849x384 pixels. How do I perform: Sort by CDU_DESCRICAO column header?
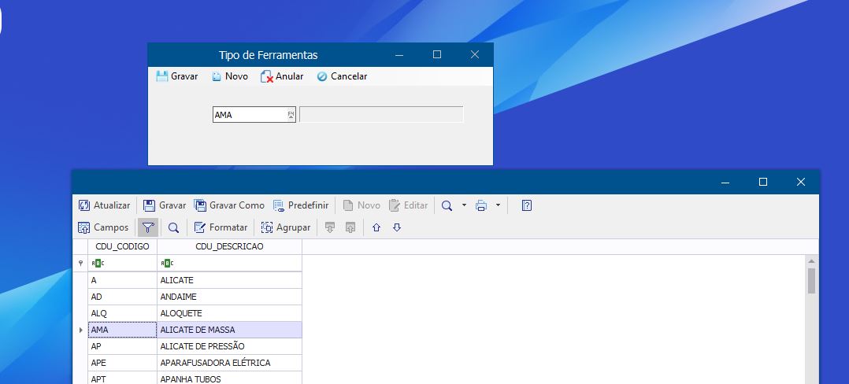click(229, 246)
